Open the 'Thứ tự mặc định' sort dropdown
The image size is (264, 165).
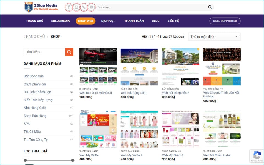(x=214, y=37)
